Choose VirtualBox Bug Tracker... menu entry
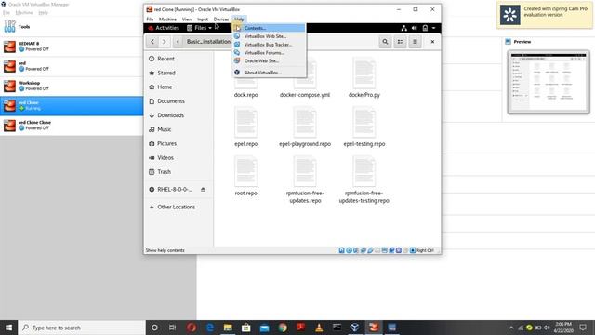 (x=269, y=45)
